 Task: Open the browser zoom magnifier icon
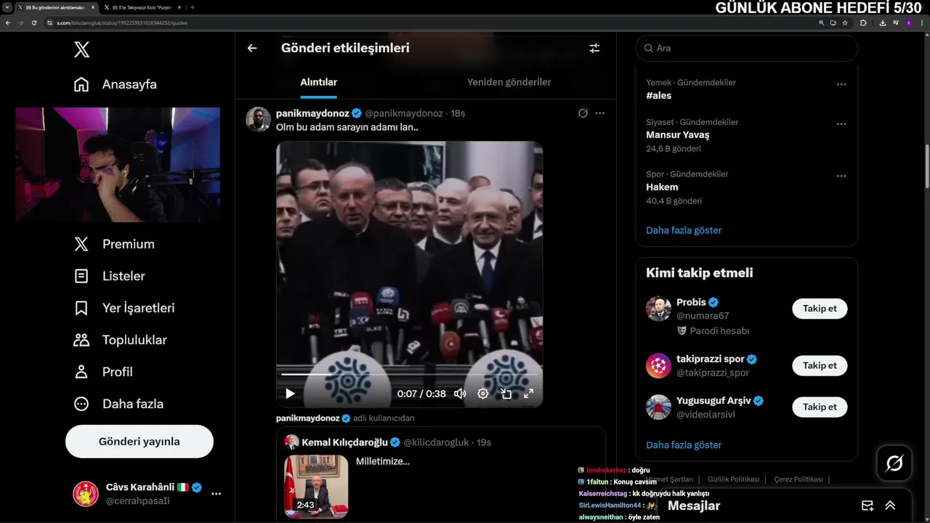pyautogui.click(x=822, y=23)
